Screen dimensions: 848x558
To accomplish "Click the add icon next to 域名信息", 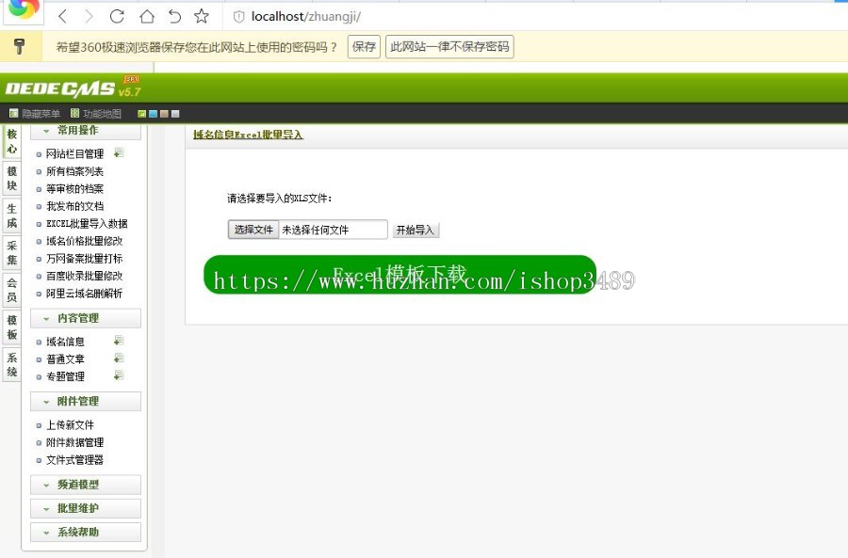I will click(x=119, y=341).
